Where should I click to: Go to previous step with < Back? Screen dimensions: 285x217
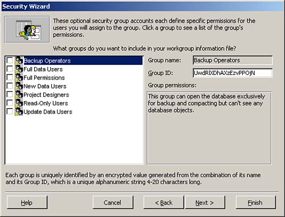point(164,203)
